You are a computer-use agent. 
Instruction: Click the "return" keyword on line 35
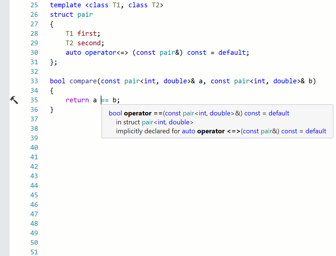click(x=77, y=100)
